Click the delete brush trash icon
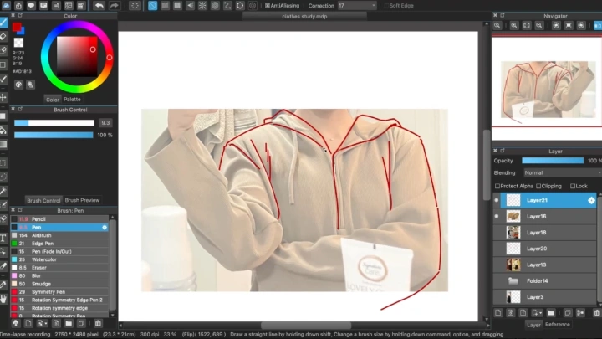Image resolution: width=602 pixels, height=339 pixels. click(x=98, y=323)
